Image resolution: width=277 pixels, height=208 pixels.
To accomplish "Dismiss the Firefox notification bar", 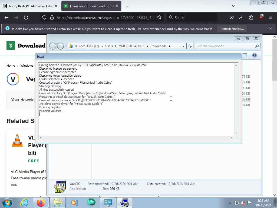I will pos(271,28).
